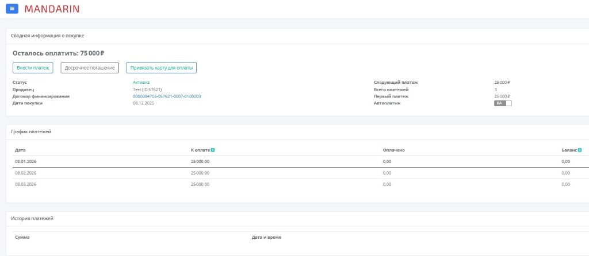The width and height of the screenshot is (589, 256).
Task: Toggle the Автоплатеж switch
Action: click(503, 103)
